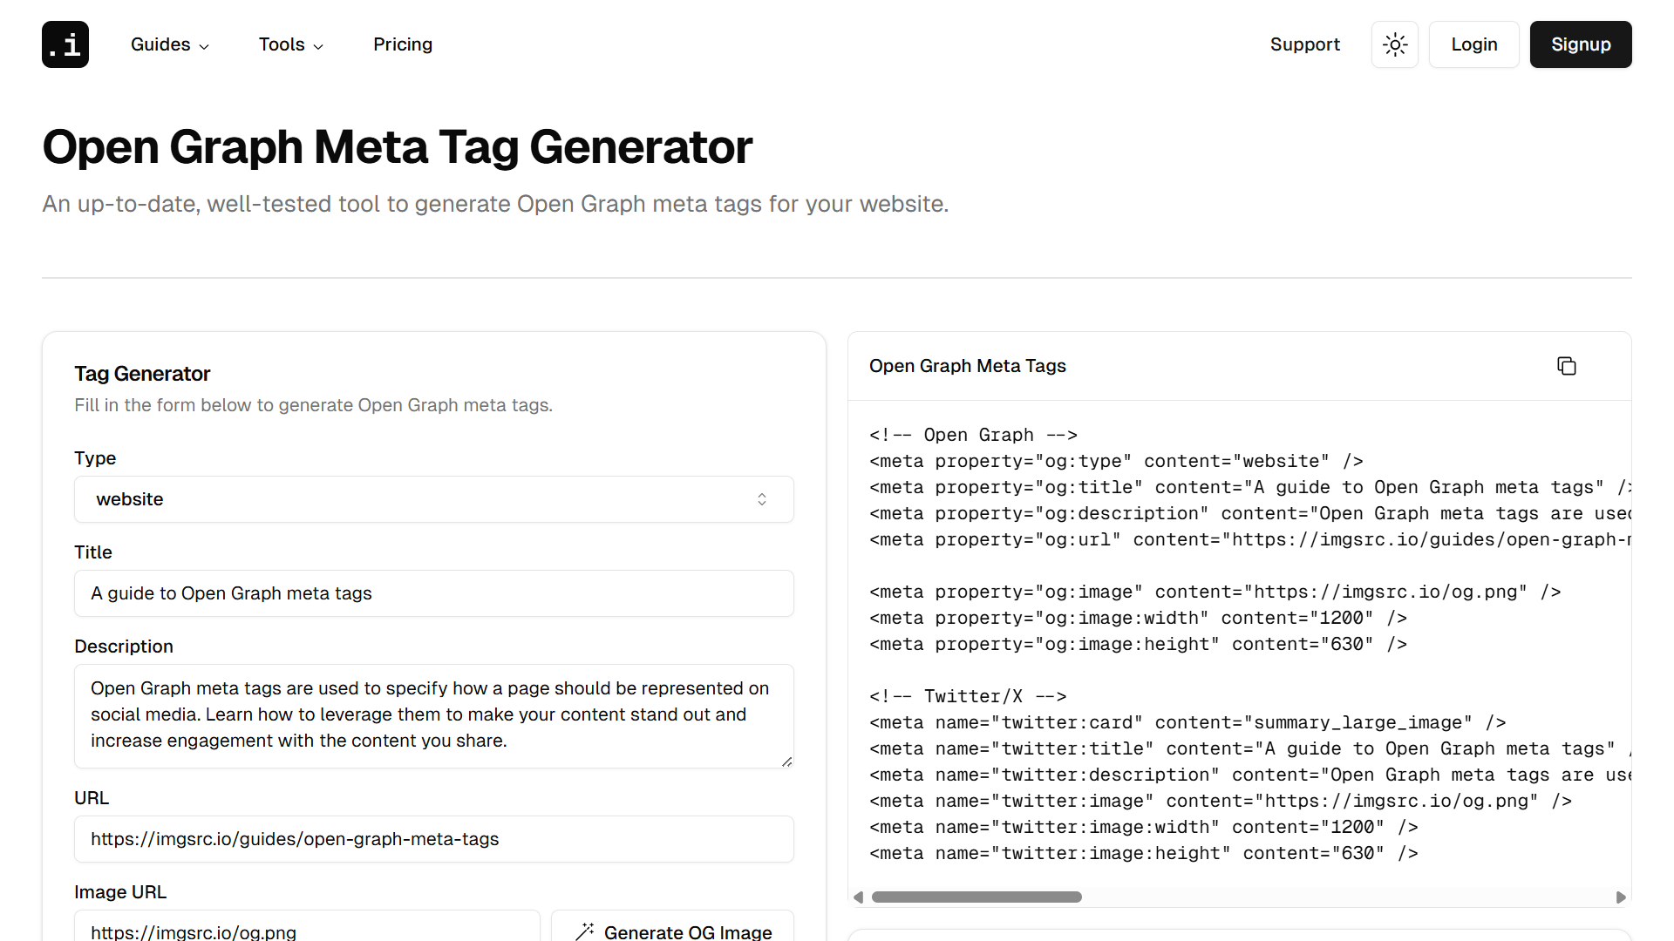Click the Generate OG Image button
This screenshot has width=1674, height=941.
[673, 931]
